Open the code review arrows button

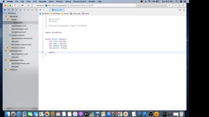176,6
